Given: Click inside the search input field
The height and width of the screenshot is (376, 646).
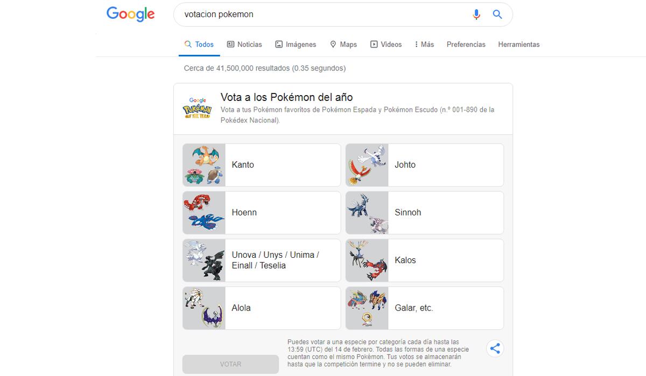Looking at the screenshot, I should (x=323, y=15).
